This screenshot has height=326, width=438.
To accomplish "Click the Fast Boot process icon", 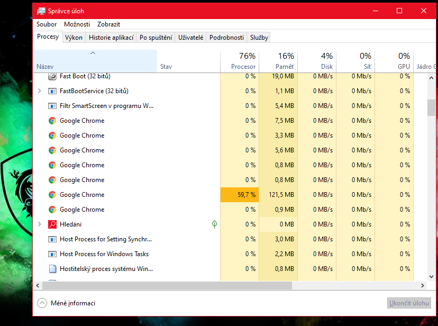I will point(52,76).
